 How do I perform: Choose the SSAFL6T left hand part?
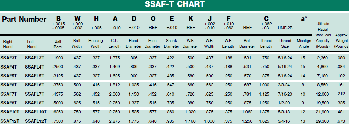(35, 85)
